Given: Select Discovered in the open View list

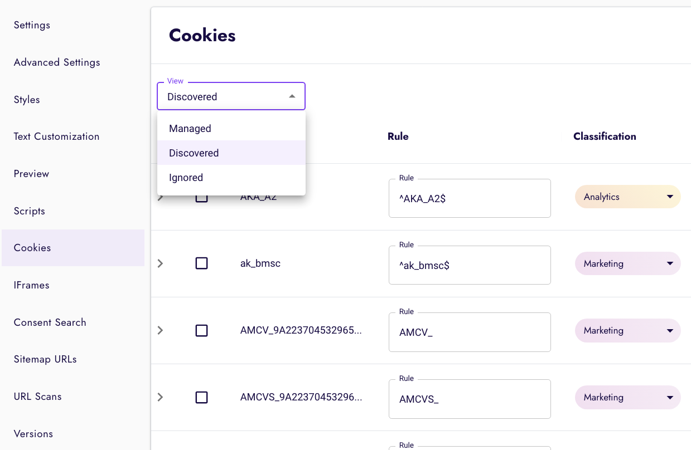Looking at the screenshot, I should point(193,153).
